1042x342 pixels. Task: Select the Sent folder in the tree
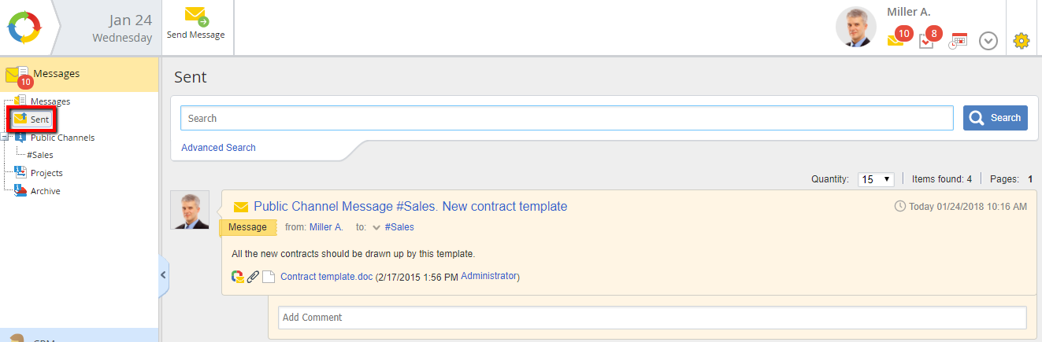(39, 120)
